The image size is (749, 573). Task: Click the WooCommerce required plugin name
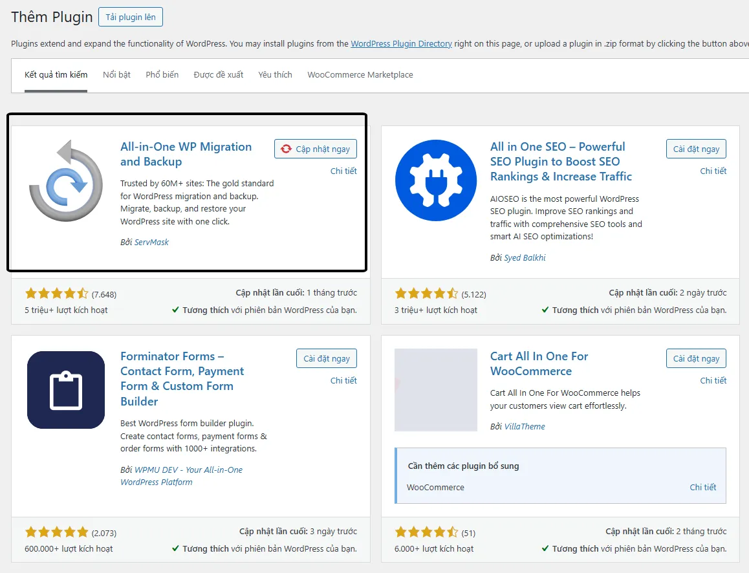(435, 487)
